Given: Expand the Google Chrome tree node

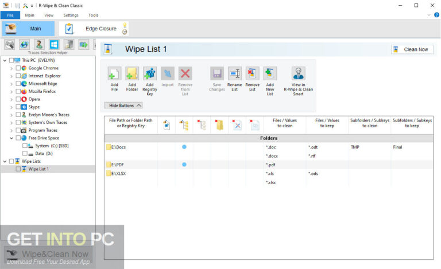Looking at the screenshot, I should tap(11, 68).
